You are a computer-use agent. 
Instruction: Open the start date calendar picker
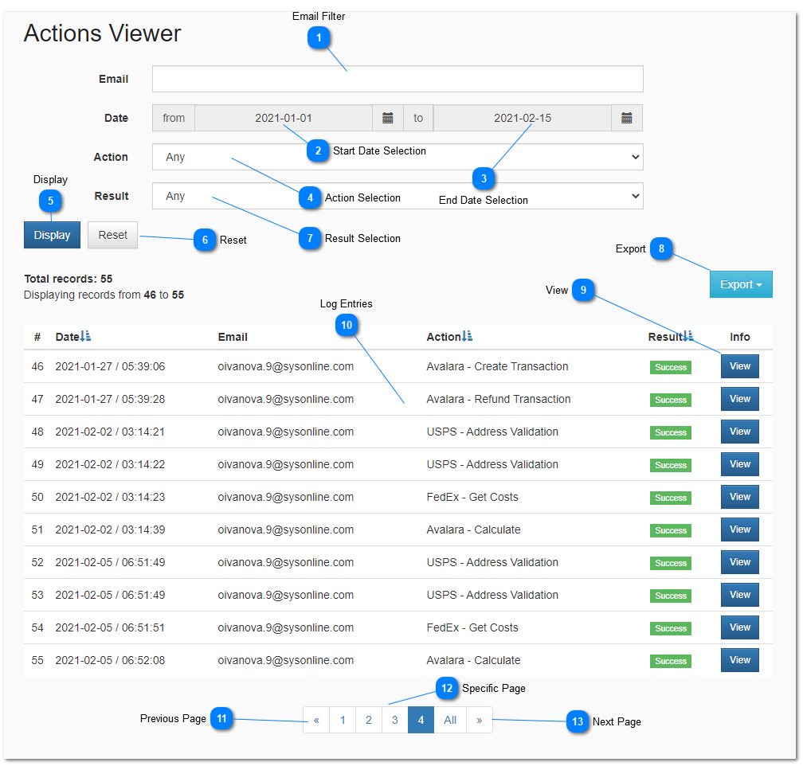(388, 119)
